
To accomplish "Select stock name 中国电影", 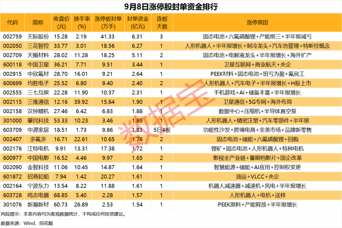I will point(38,158).
